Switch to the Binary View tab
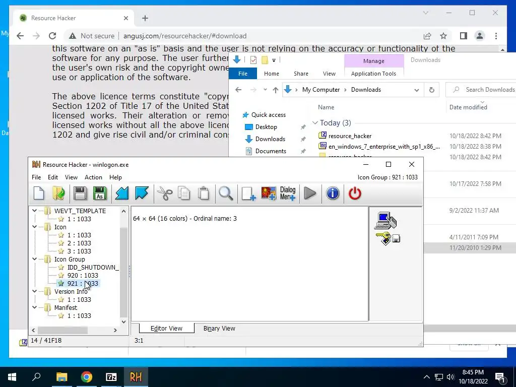Viewport: 516px width, 387px height. 219,329
